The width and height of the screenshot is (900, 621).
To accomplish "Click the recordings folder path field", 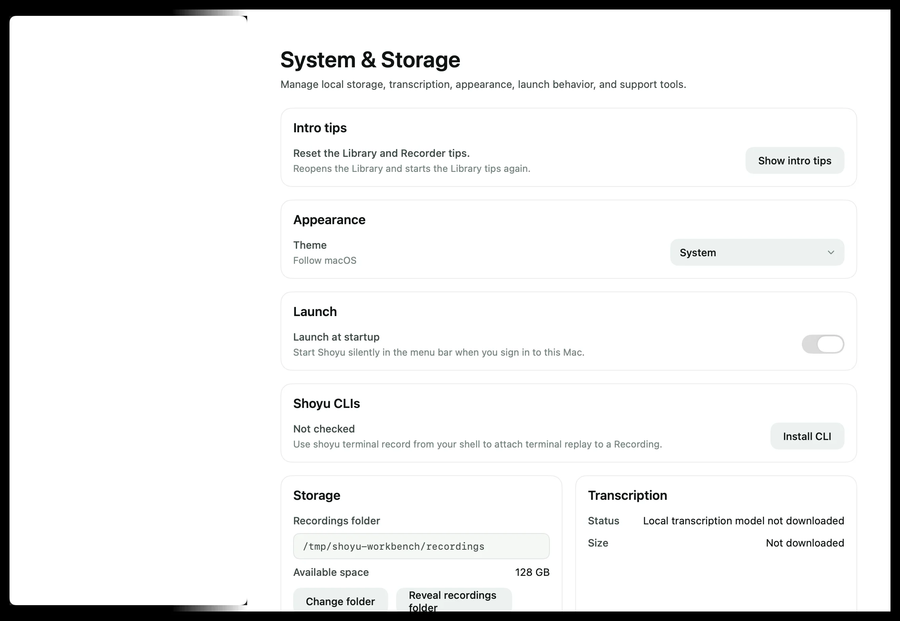I will click(x=421, y=546).
